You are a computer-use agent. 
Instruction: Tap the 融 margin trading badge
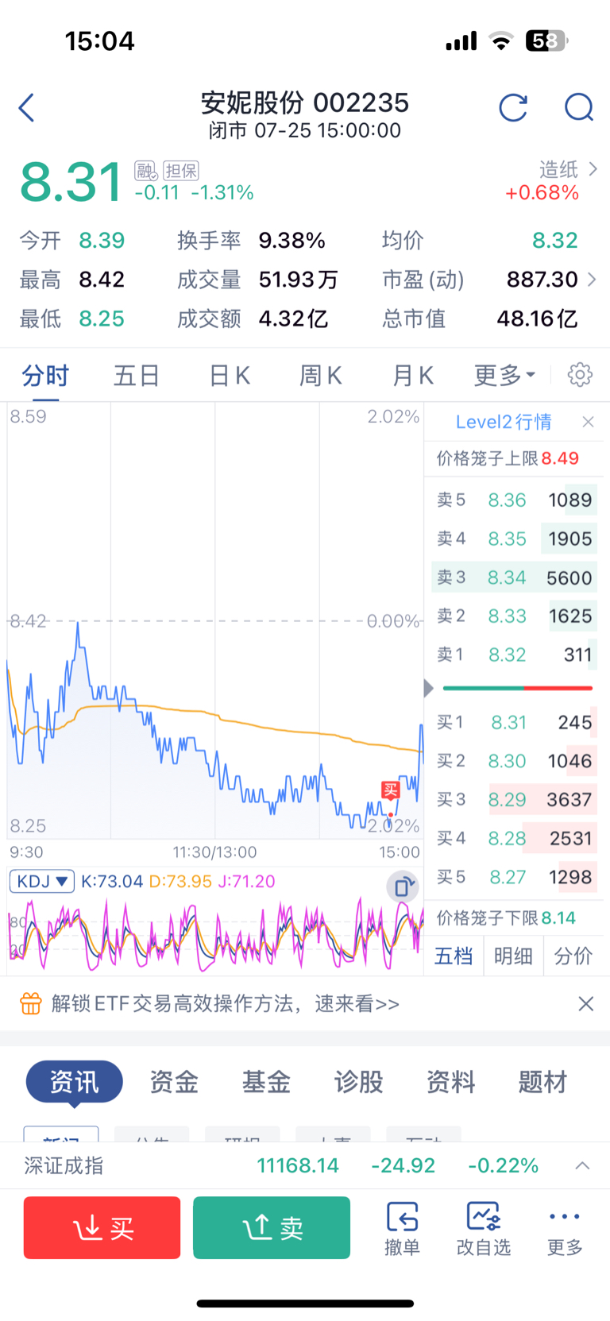[x=146, y=171]
